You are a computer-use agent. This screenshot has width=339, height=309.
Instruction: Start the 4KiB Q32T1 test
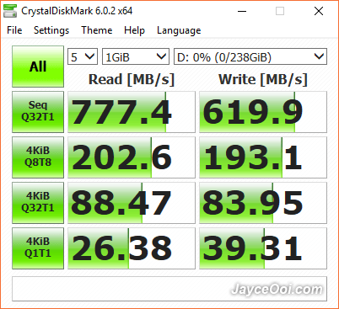point(38,203)
